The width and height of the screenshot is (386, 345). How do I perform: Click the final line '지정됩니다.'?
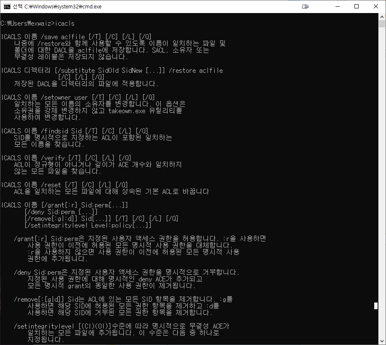[46, 340]
